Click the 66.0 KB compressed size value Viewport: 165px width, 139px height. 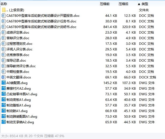pyautogui.click(x=130, y=77)
